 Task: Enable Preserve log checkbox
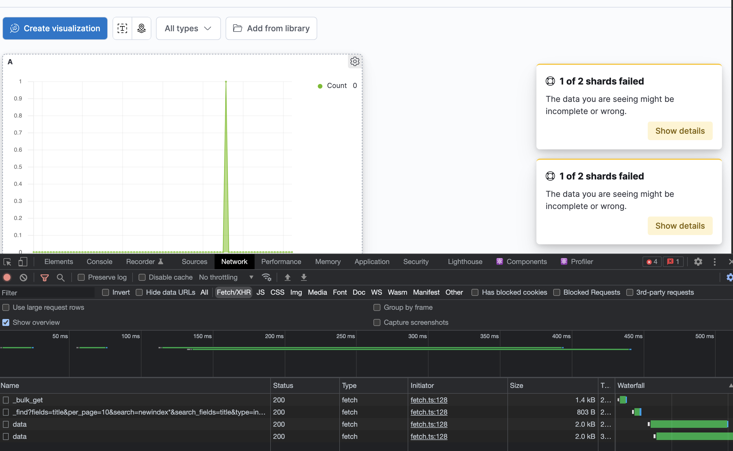[81, 277]
